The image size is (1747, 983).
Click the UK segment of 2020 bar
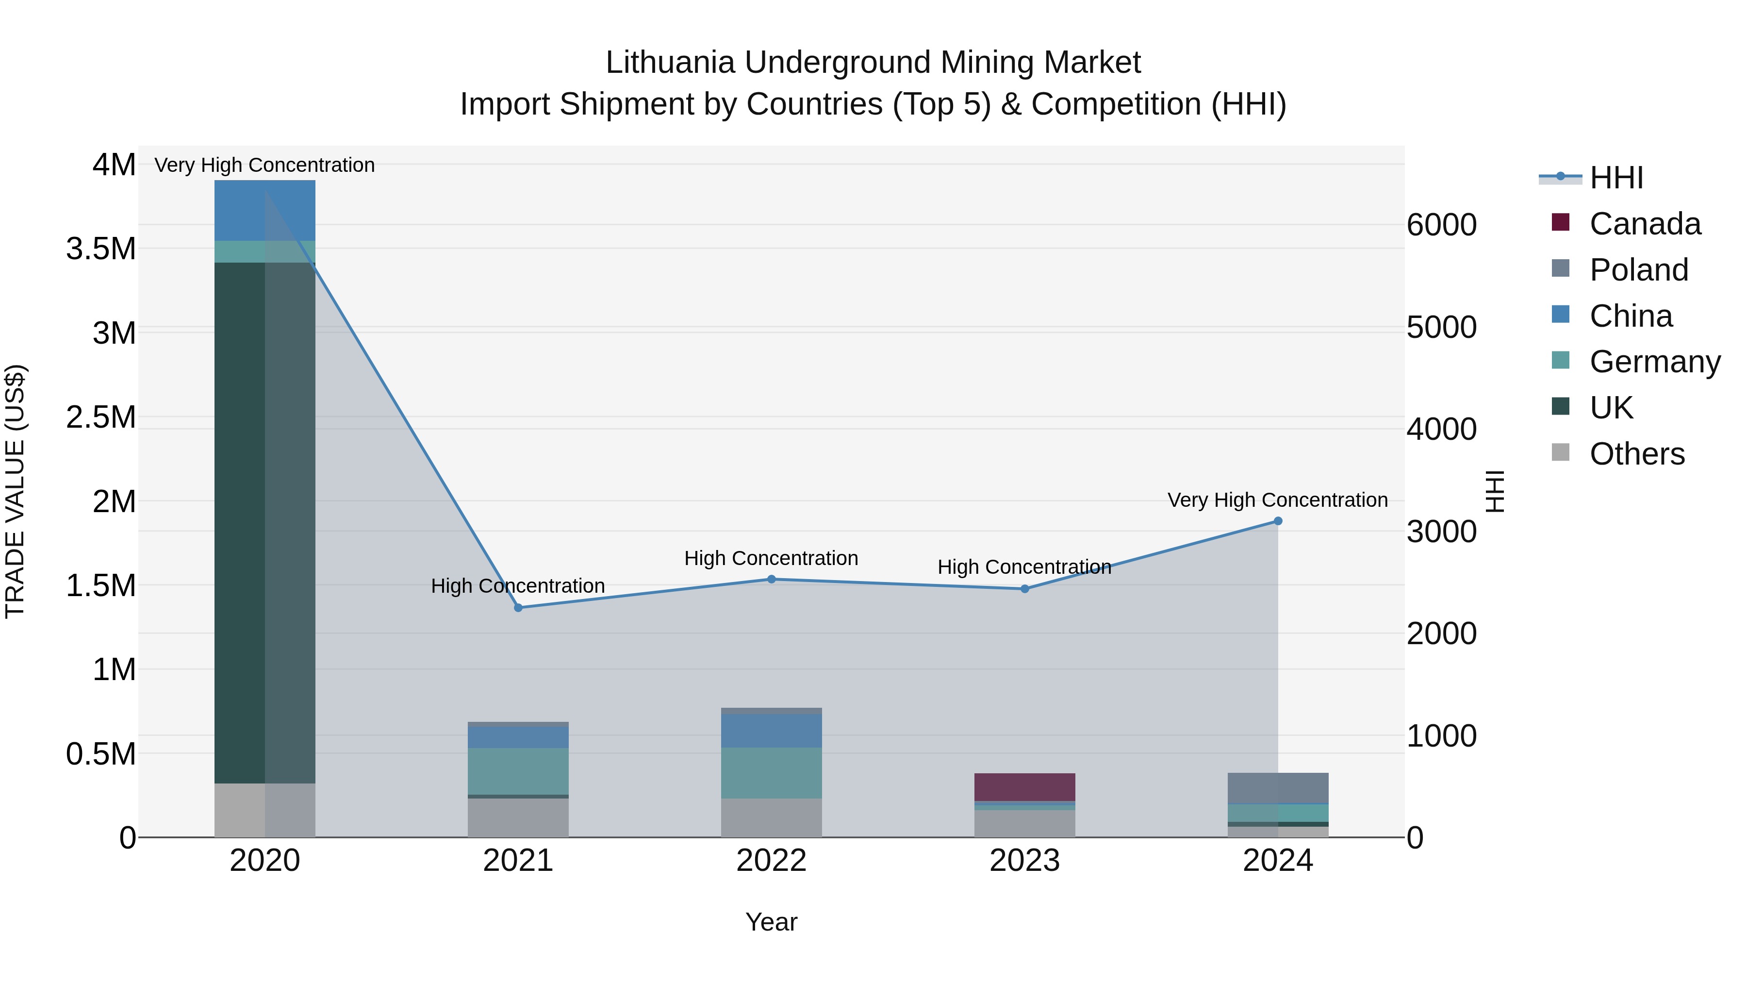pos(265,523)
